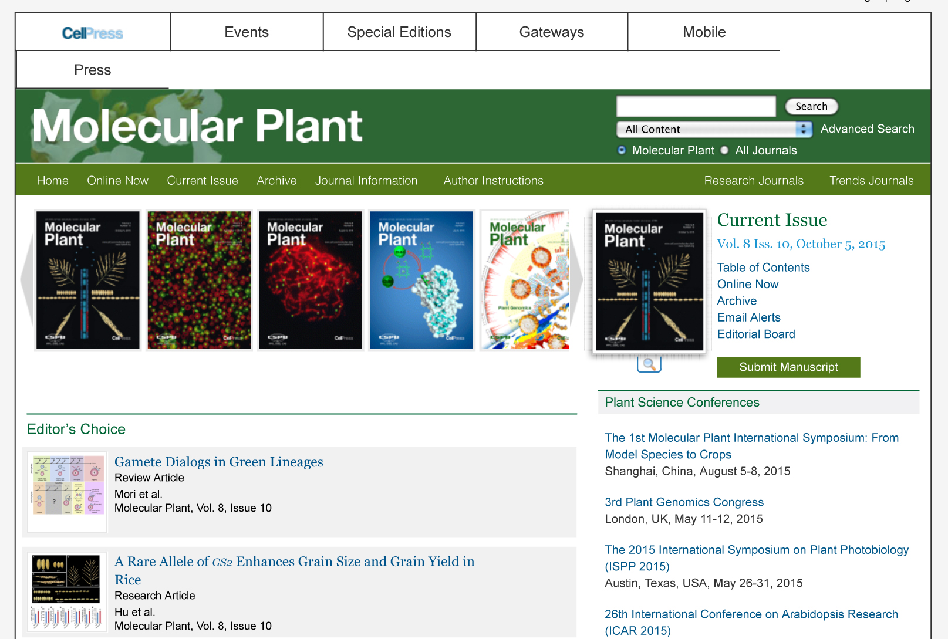The image size is (948, 639).
Task: Open 1st Molecular Plant International Symposium link
Action: pos(751,446)
